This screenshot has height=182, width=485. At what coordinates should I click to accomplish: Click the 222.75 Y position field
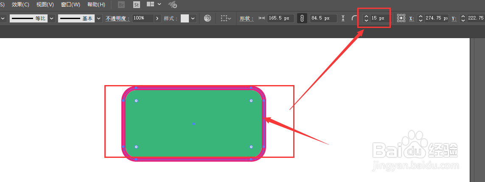pyautogui.click(x=476, y=18)
